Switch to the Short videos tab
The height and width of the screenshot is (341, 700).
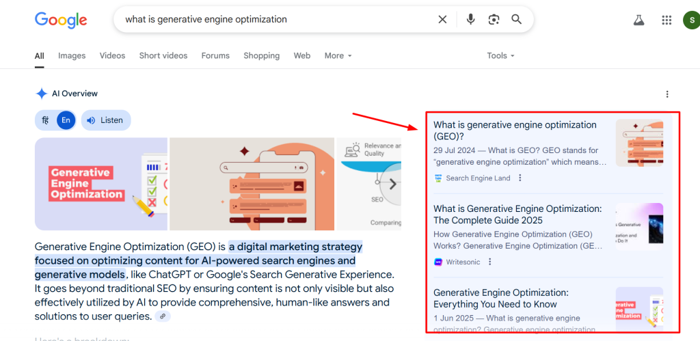pos(163,56)
